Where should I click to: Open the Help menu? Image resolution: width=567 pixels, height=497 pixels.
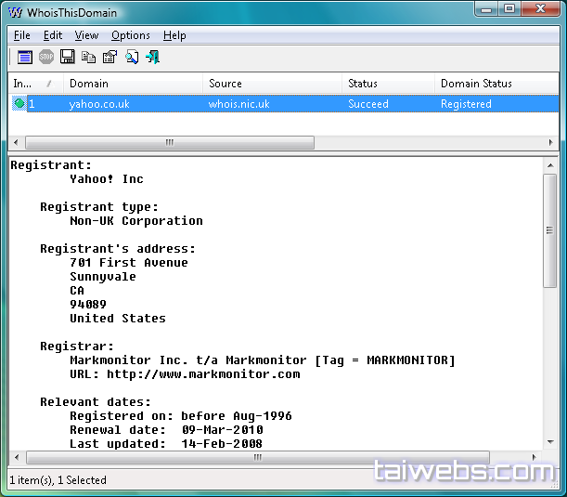pyautogui.click(x=174, y=35)
